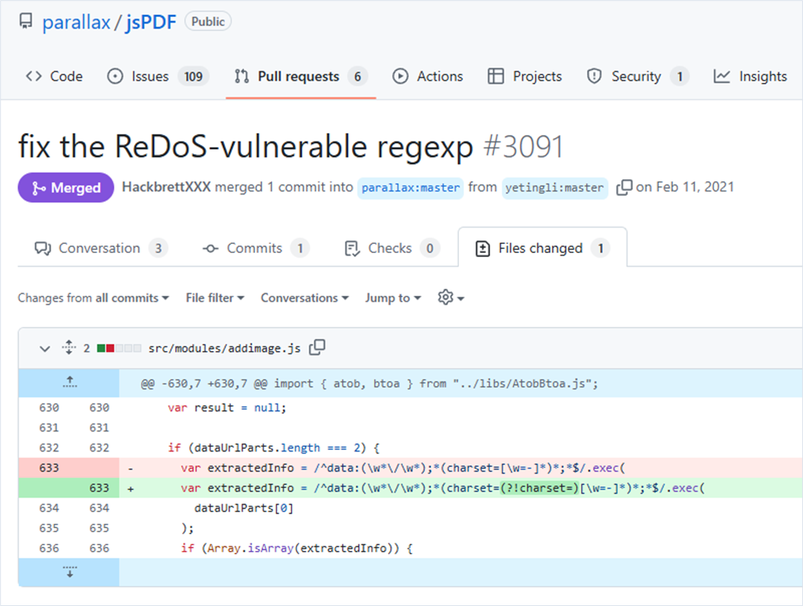The width and height of the screenshot is (803, 606).
Task: Click the repository icon next to parallax
Action: coord(26,22)
